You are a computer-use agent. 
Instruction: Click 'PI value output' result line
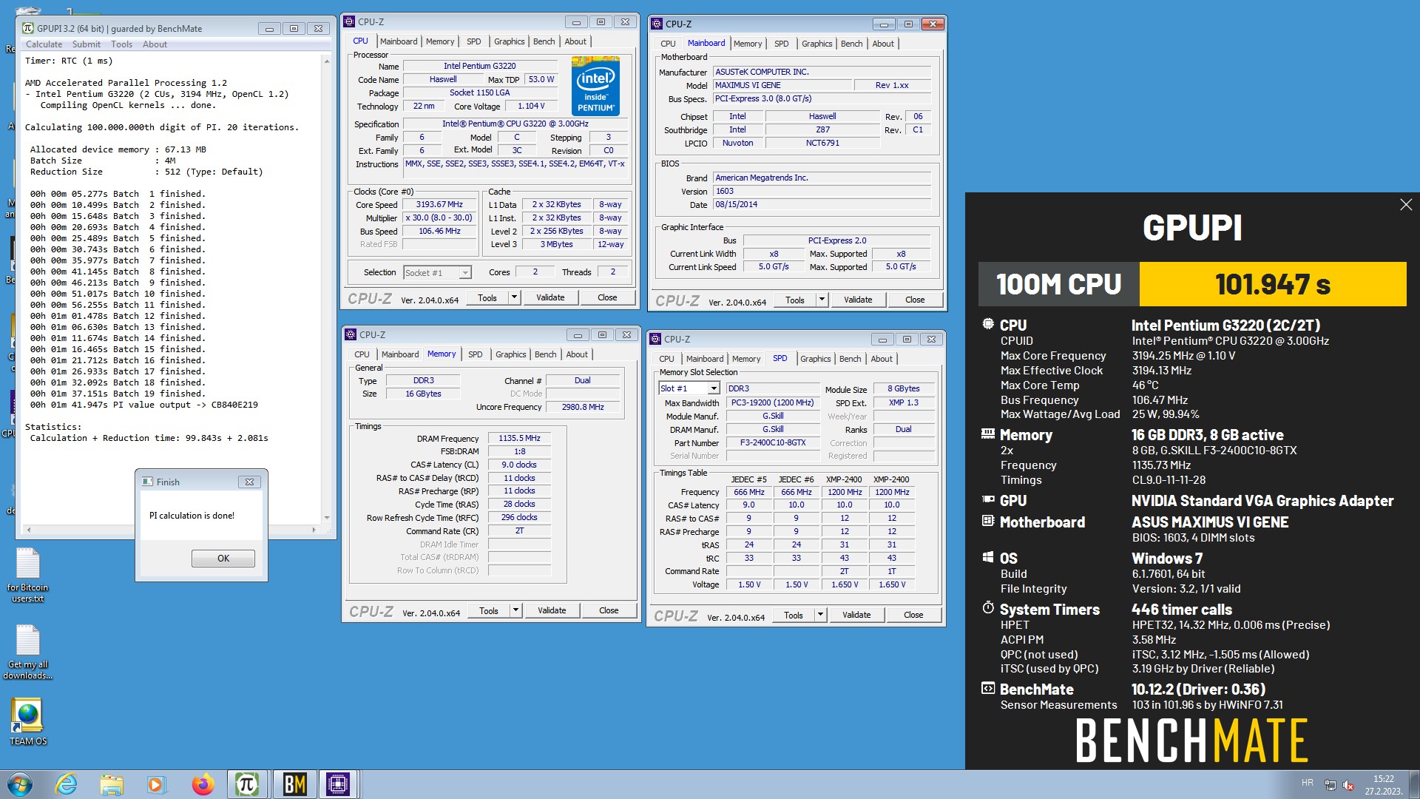click(x=144, y=405)
